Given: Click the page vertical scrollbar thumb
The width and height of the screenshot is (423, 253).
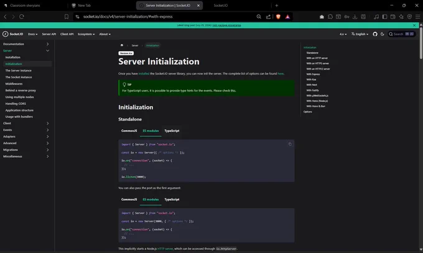Looking at the screenshot, I should 421,43.
